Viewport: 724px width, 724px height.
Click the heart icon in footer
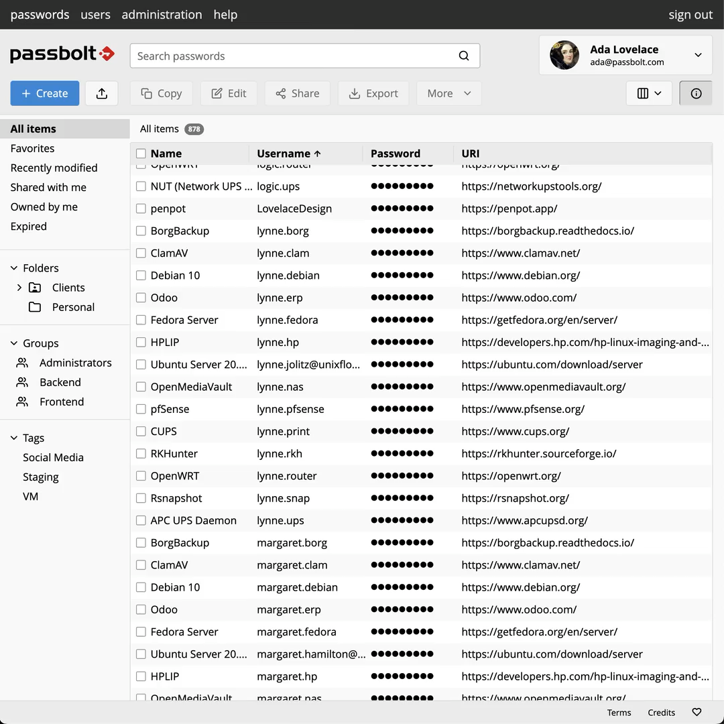(x=697, y=712)
